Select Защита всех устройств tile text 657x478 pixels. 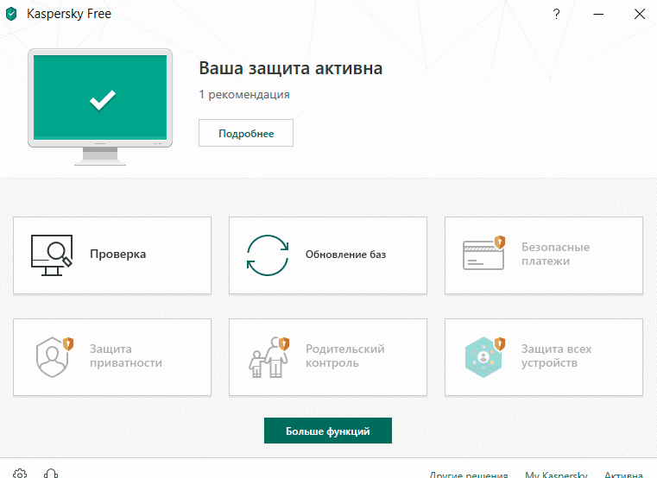[556, 355]
